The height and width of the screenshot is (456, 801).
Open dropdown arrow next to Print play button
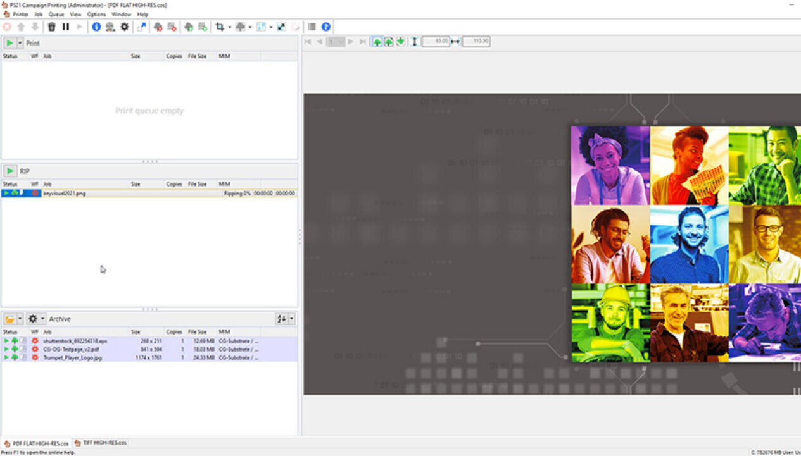tap(20, 44)
